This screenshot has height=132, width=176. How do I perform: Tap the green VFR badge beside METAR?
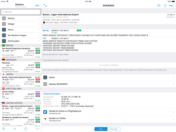click(x=79, y=30)
